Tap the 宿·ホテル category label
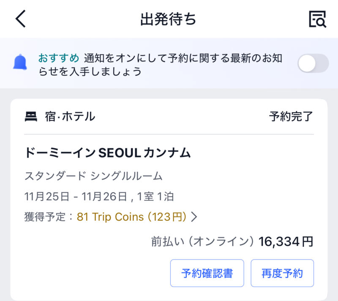 point(70,117)
